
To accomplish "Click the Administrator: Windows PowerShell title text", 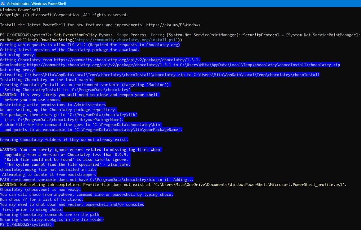I will pyautogui.click(x=37, y=4).
